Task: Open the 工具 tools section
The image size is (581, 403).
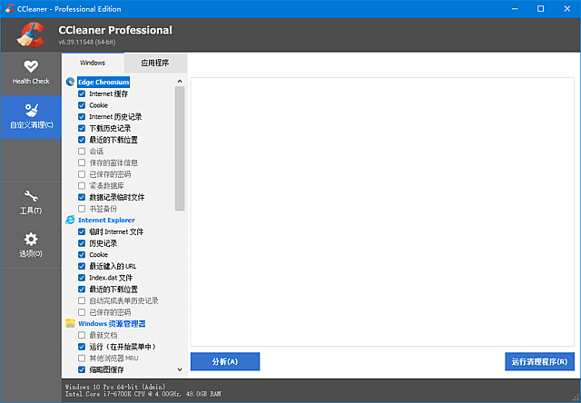Action: point(31,201)
